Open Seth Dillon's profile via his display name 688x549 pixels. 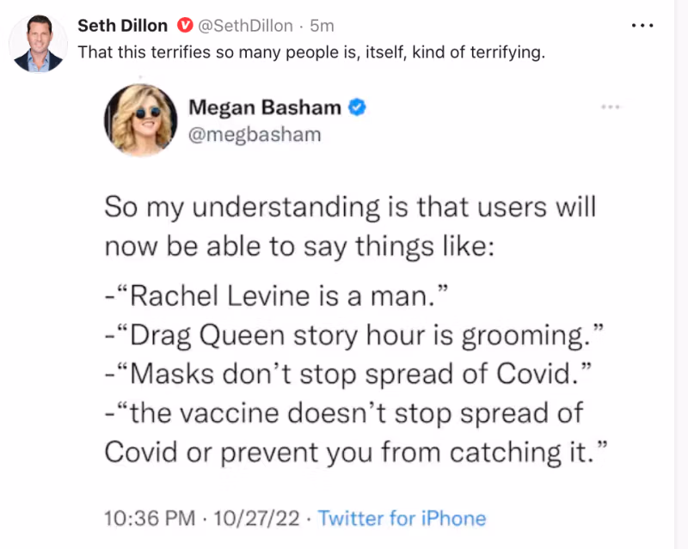click(122, 25)
